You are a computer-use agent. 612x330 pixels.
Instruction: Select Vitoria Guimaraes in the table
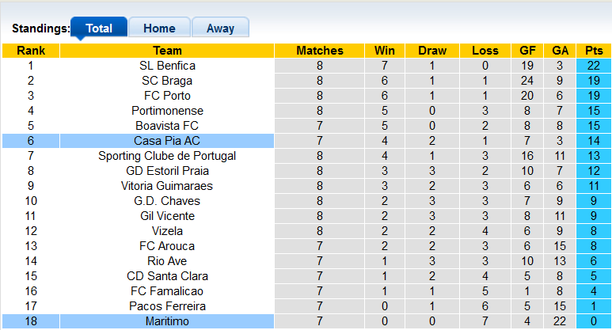pyautogui.click(x=167, y=186)
